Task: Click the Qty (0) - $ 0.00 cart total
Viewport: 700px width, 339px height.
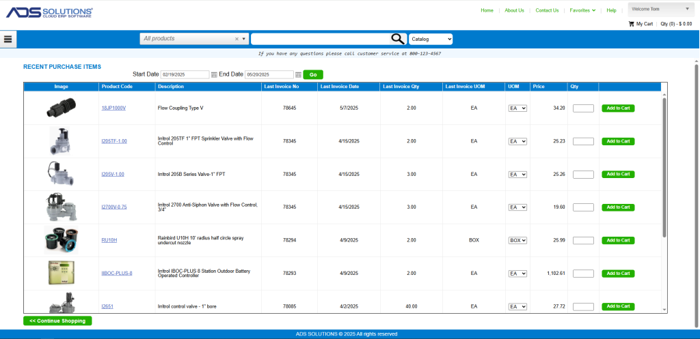Action: point(676,24)
